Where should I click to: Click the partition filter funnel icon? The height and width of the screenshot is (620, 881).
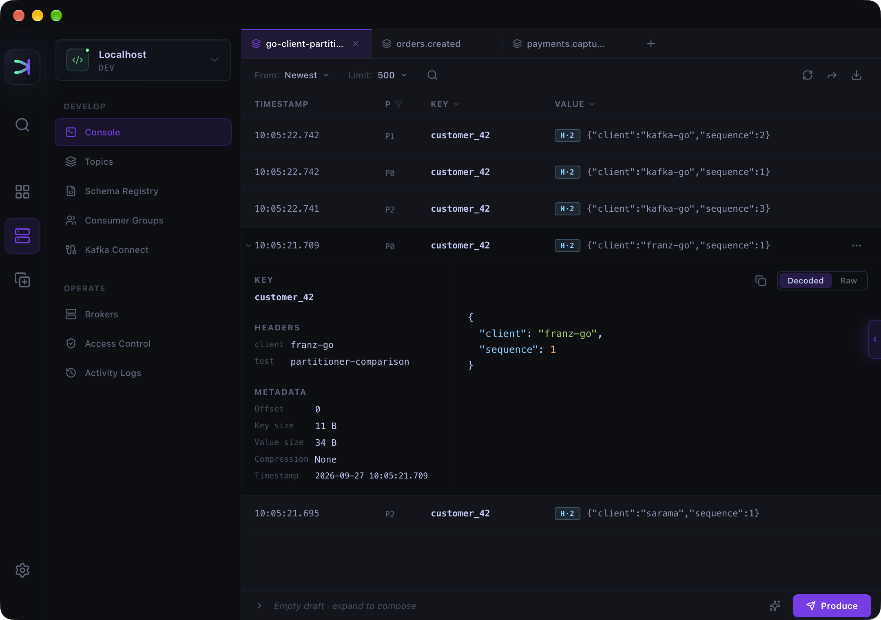(x=398, y=104)
